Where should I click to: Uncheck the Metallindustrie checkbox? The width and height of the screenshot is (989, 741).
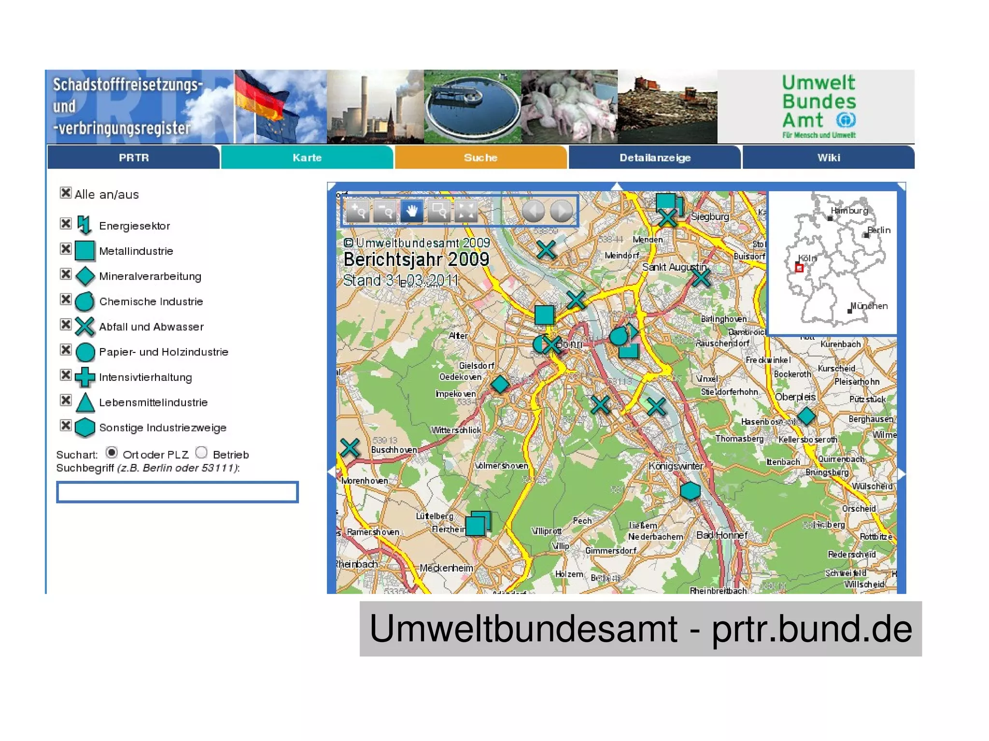pos(66,249)
